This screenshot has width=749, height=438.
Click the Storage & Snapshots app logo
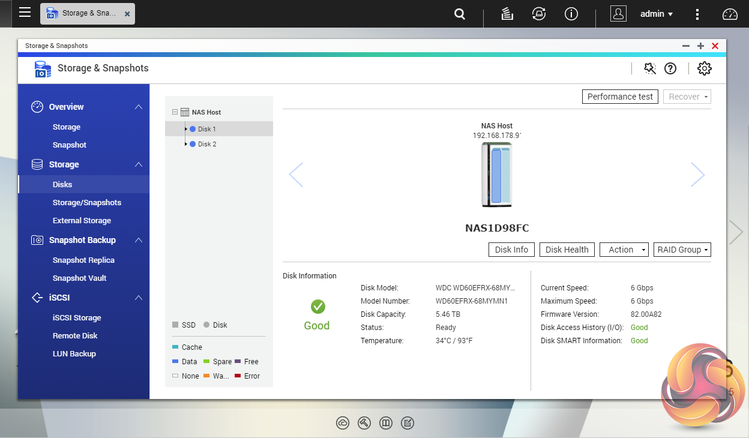[x=43, y=69]
